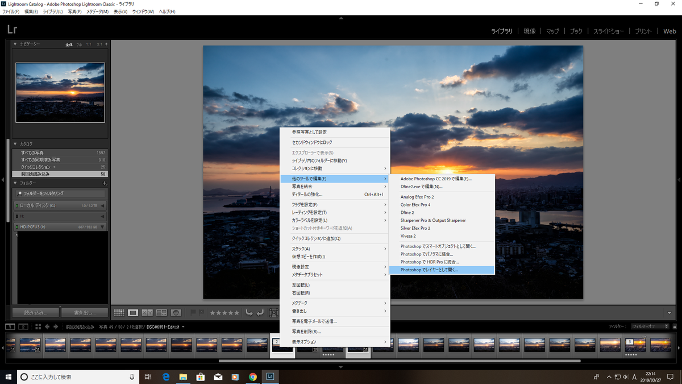This screenshot has height=384, width=682.
Task: Click the face region draw tool icon
Action: [273, 312]
